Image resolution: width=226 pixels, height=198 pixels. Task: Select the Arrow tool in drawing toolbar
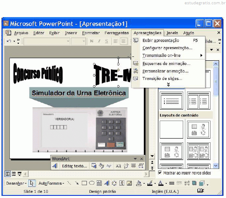(x=77, y=183)
